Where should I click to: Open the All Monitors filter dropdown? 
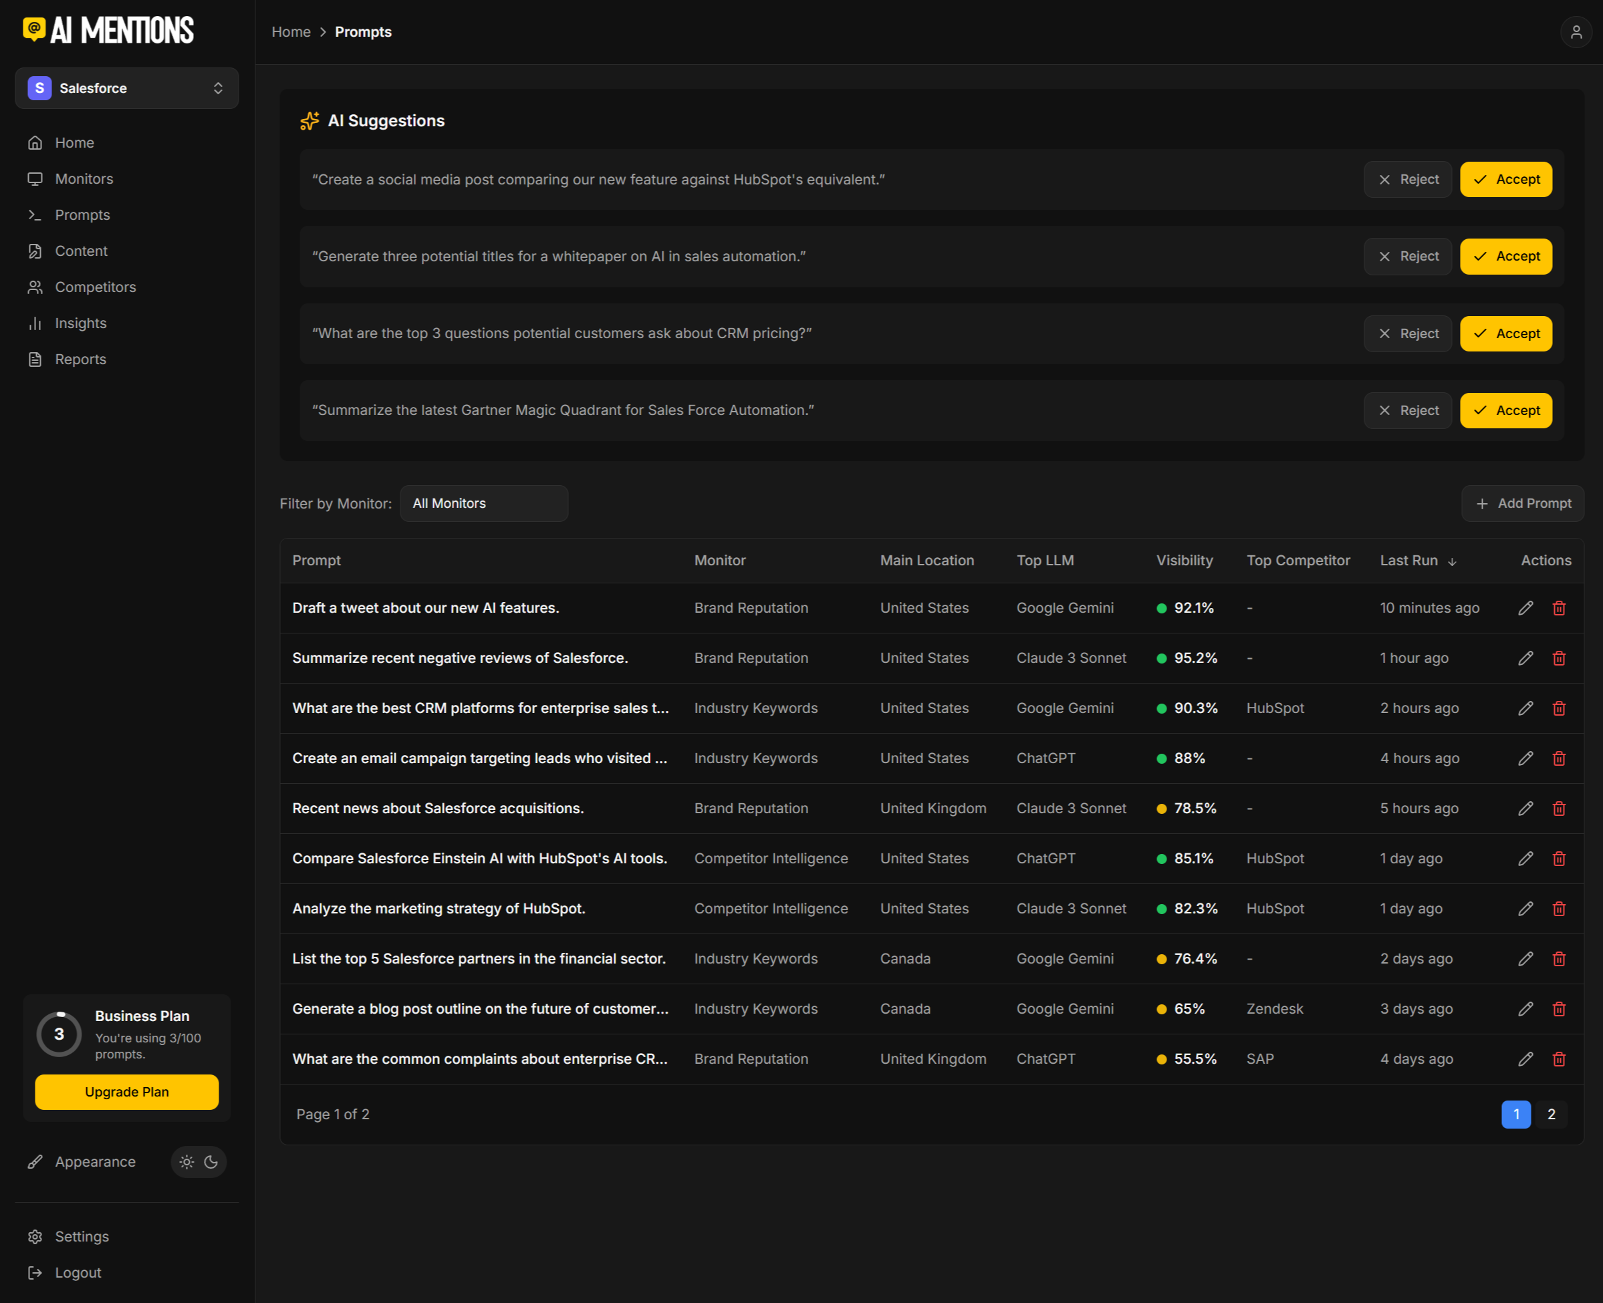(x=484, y=504)
